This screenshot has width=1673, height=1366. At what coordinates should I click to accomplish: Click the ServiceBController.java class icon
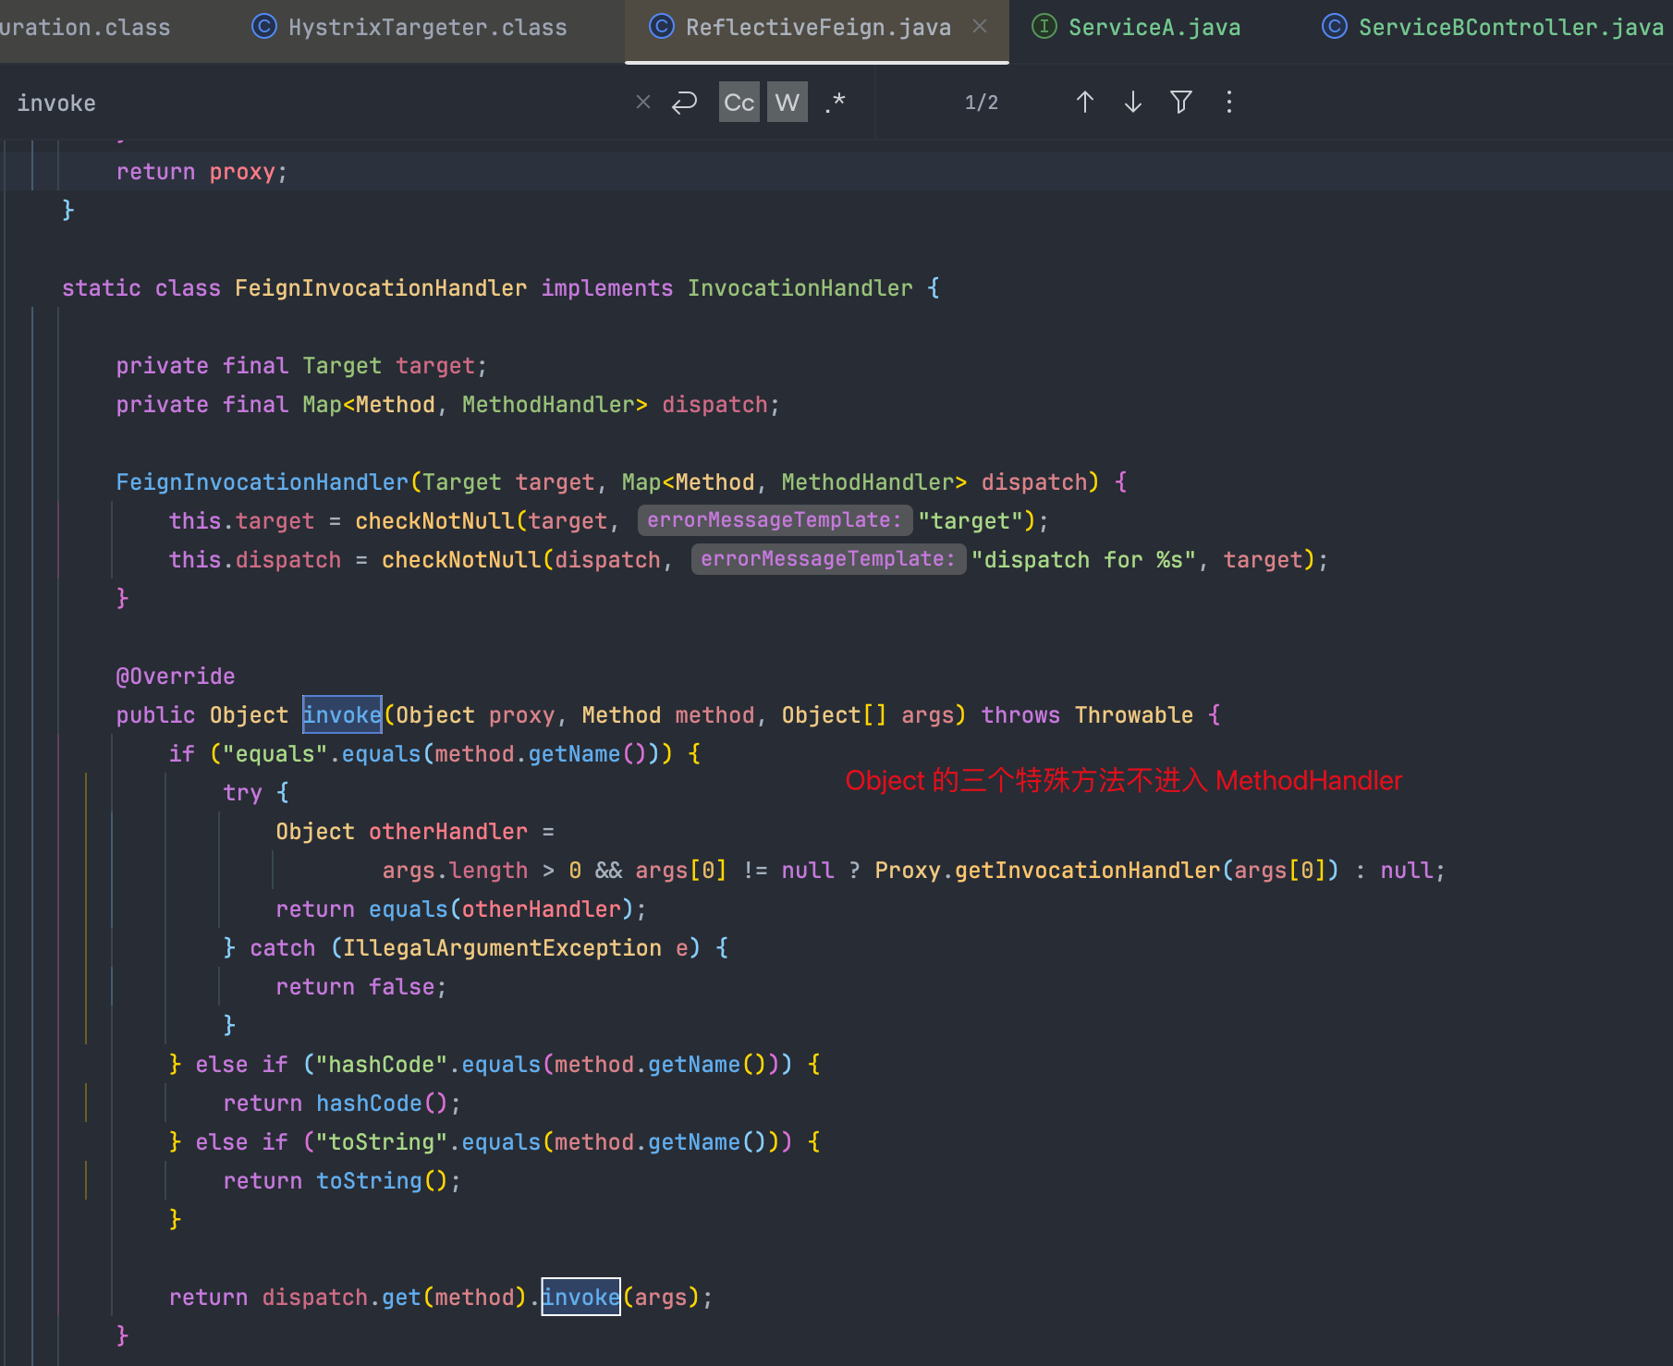point(1335,27)
